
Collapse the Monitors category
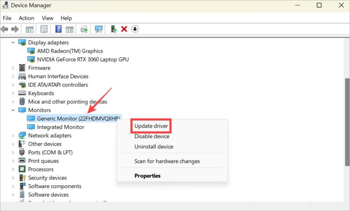(x=13, y=110)
